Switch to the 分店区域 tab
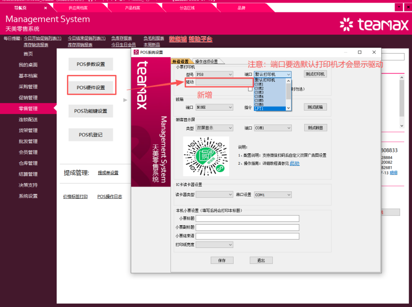Image resolution: width=412 pixels, height=307 pixels. [187, 8]
